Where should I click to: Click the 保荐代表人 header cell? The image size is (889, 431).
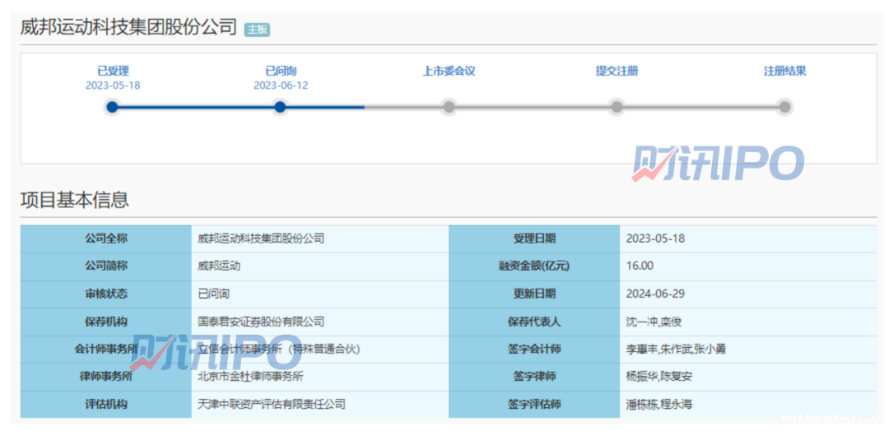534,322
